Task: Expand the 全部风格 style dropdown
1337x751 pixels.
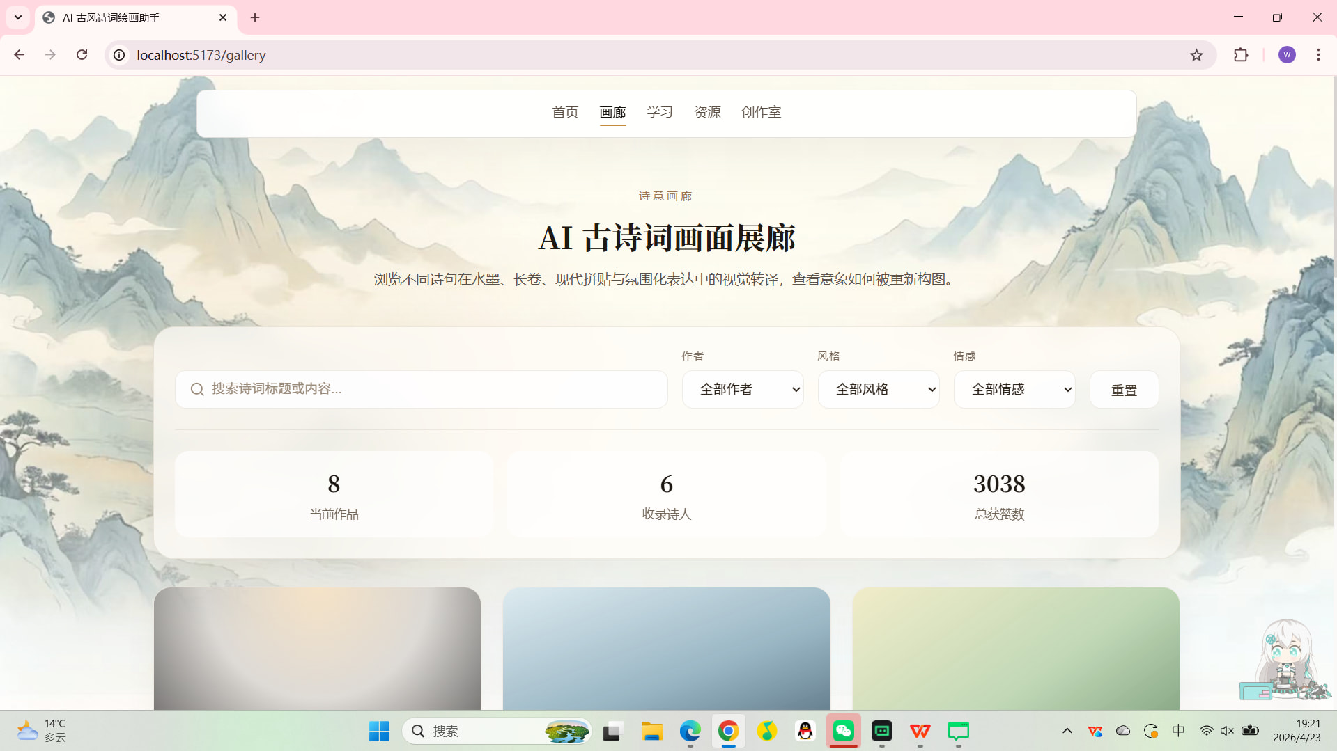Action: tap(878, 389)
